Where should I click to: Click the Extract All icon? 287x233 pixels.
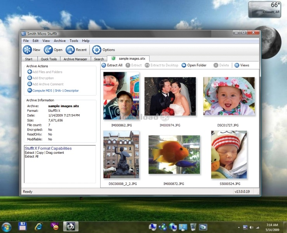pyautogui.click(x=104, y=65)
